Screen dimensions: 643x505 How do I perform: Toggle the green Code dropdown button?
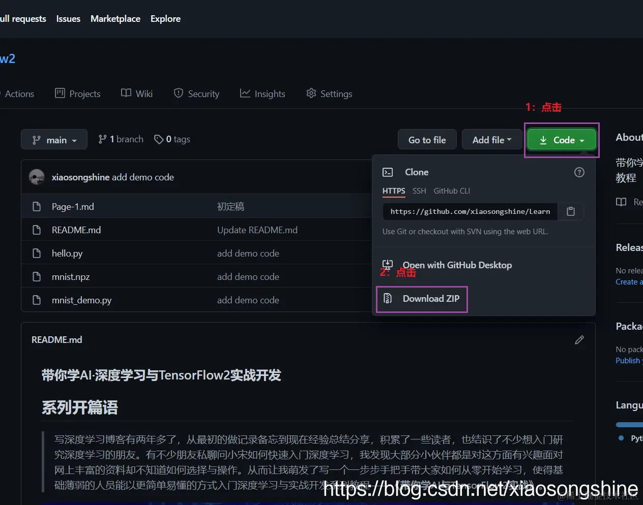(x=562, y=140)
